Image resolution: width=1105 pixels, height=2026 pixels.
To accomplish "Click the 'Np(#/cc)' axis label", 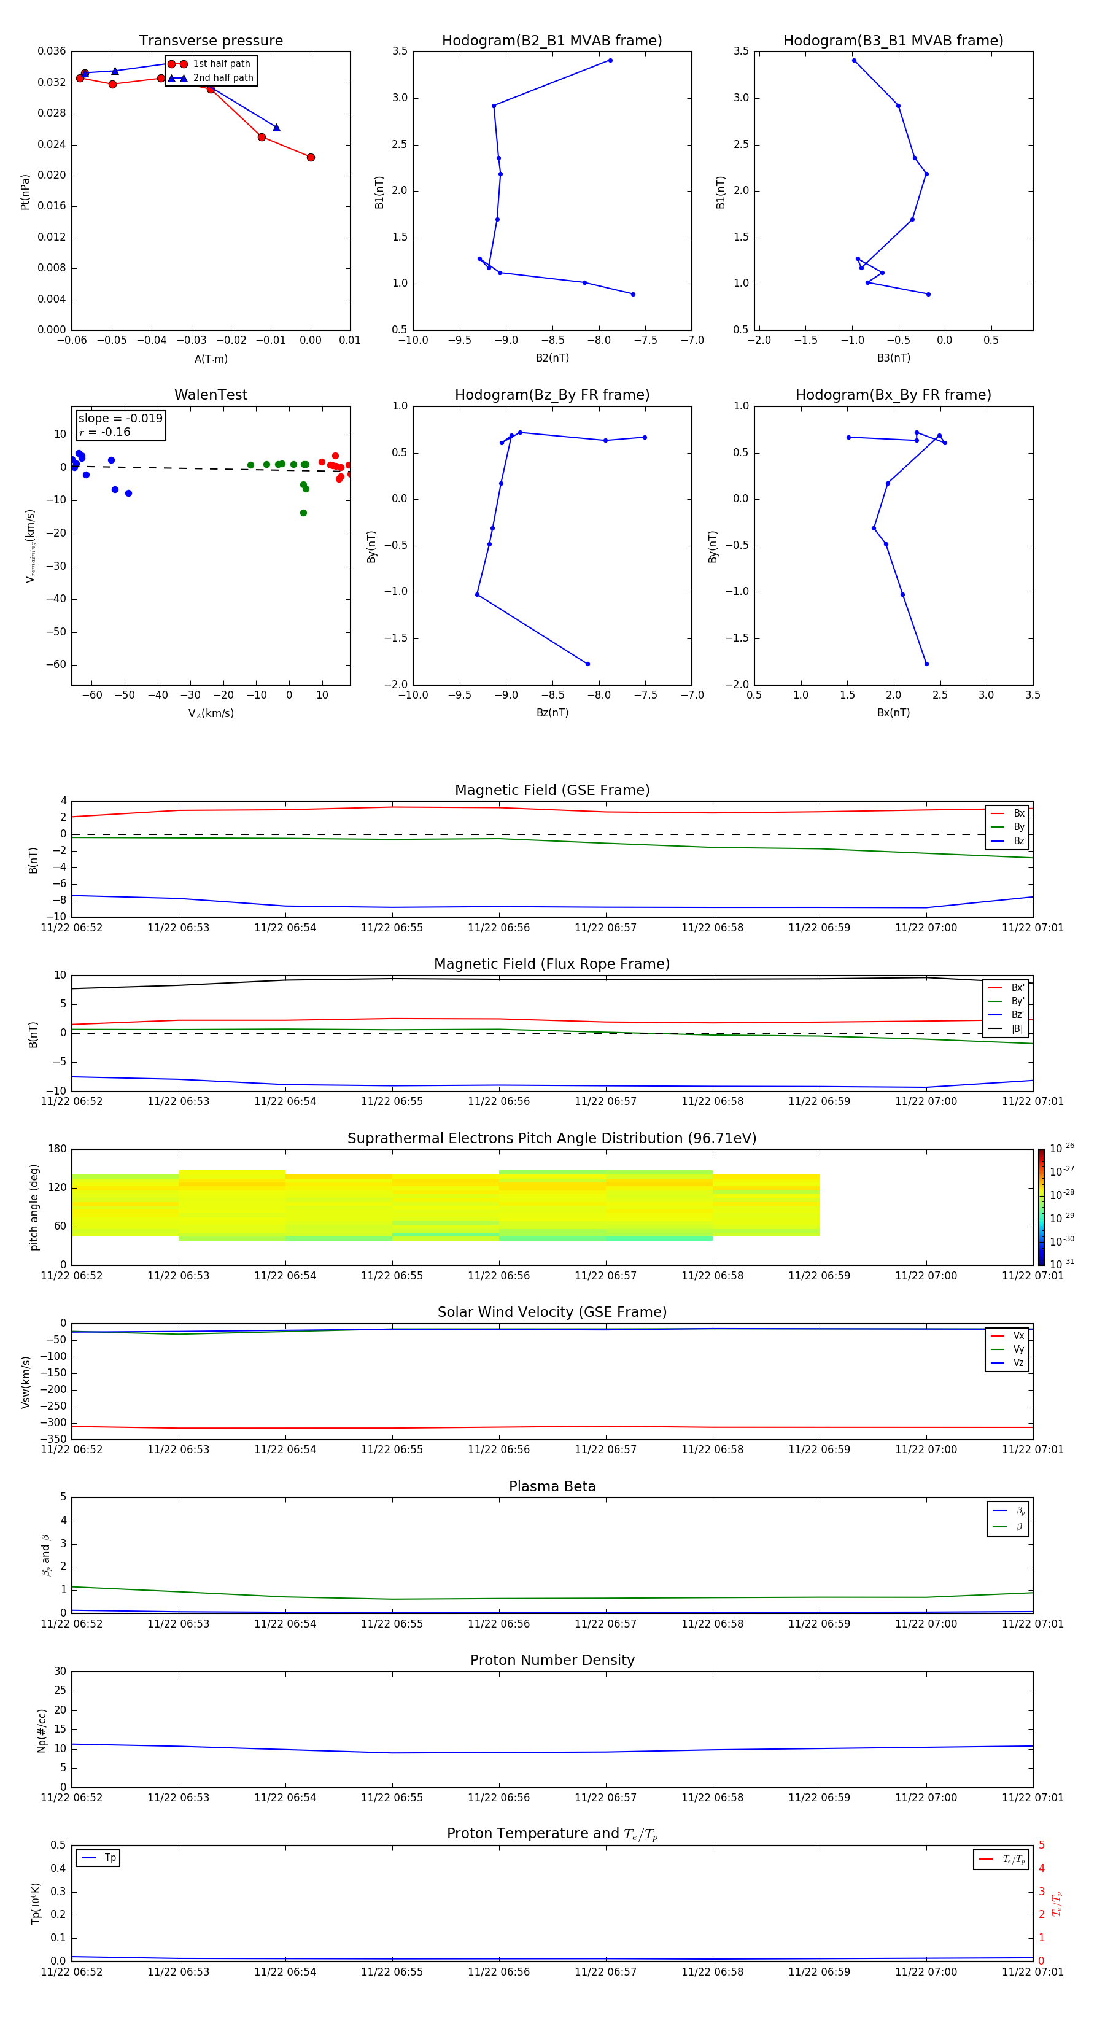I will tap(42, 1729).
